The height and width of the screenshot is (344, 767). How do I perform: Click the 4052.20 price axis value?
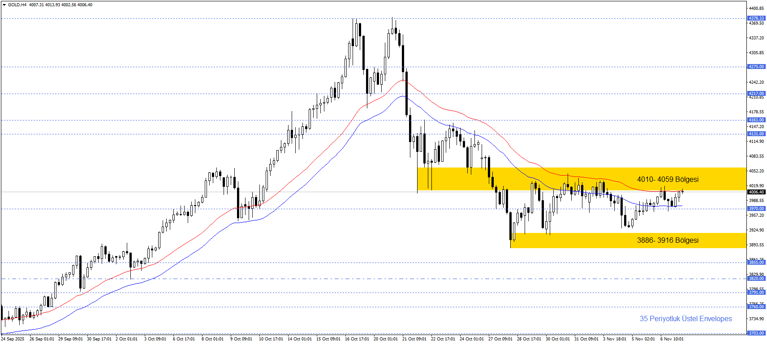[756, 171]
